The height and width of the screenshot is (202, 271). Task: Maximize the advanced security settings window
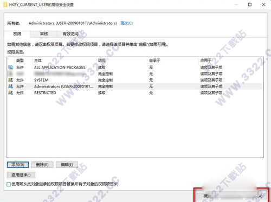[250, 4]
